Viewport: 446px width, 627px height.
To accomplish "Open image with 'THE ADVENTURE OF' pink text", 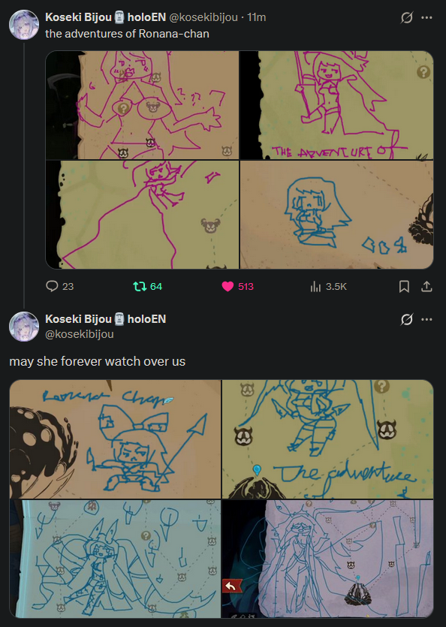I will point(336,105).
